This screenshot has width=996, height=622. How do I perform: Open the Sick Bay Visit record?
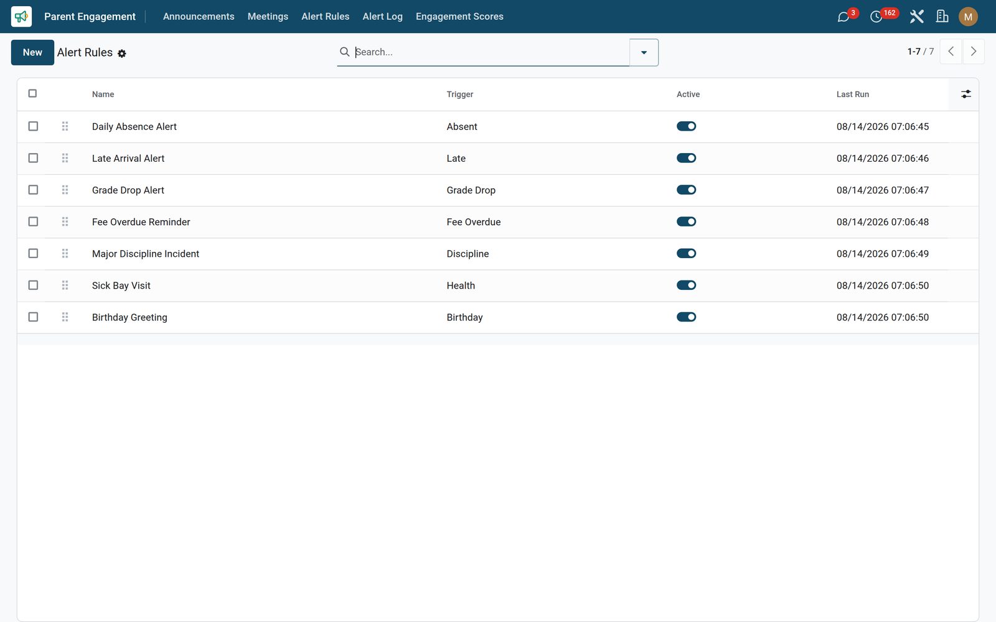pos(121,285)
